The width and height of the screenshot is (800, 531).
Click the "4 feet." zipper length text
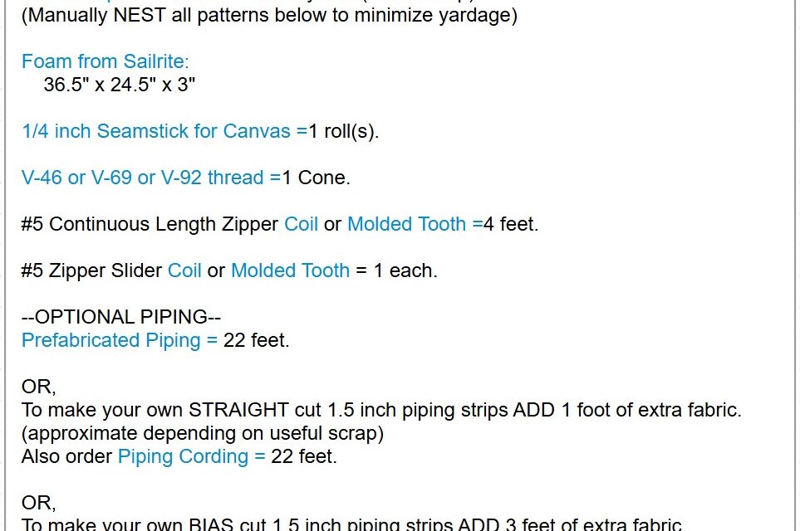[511, 224]
